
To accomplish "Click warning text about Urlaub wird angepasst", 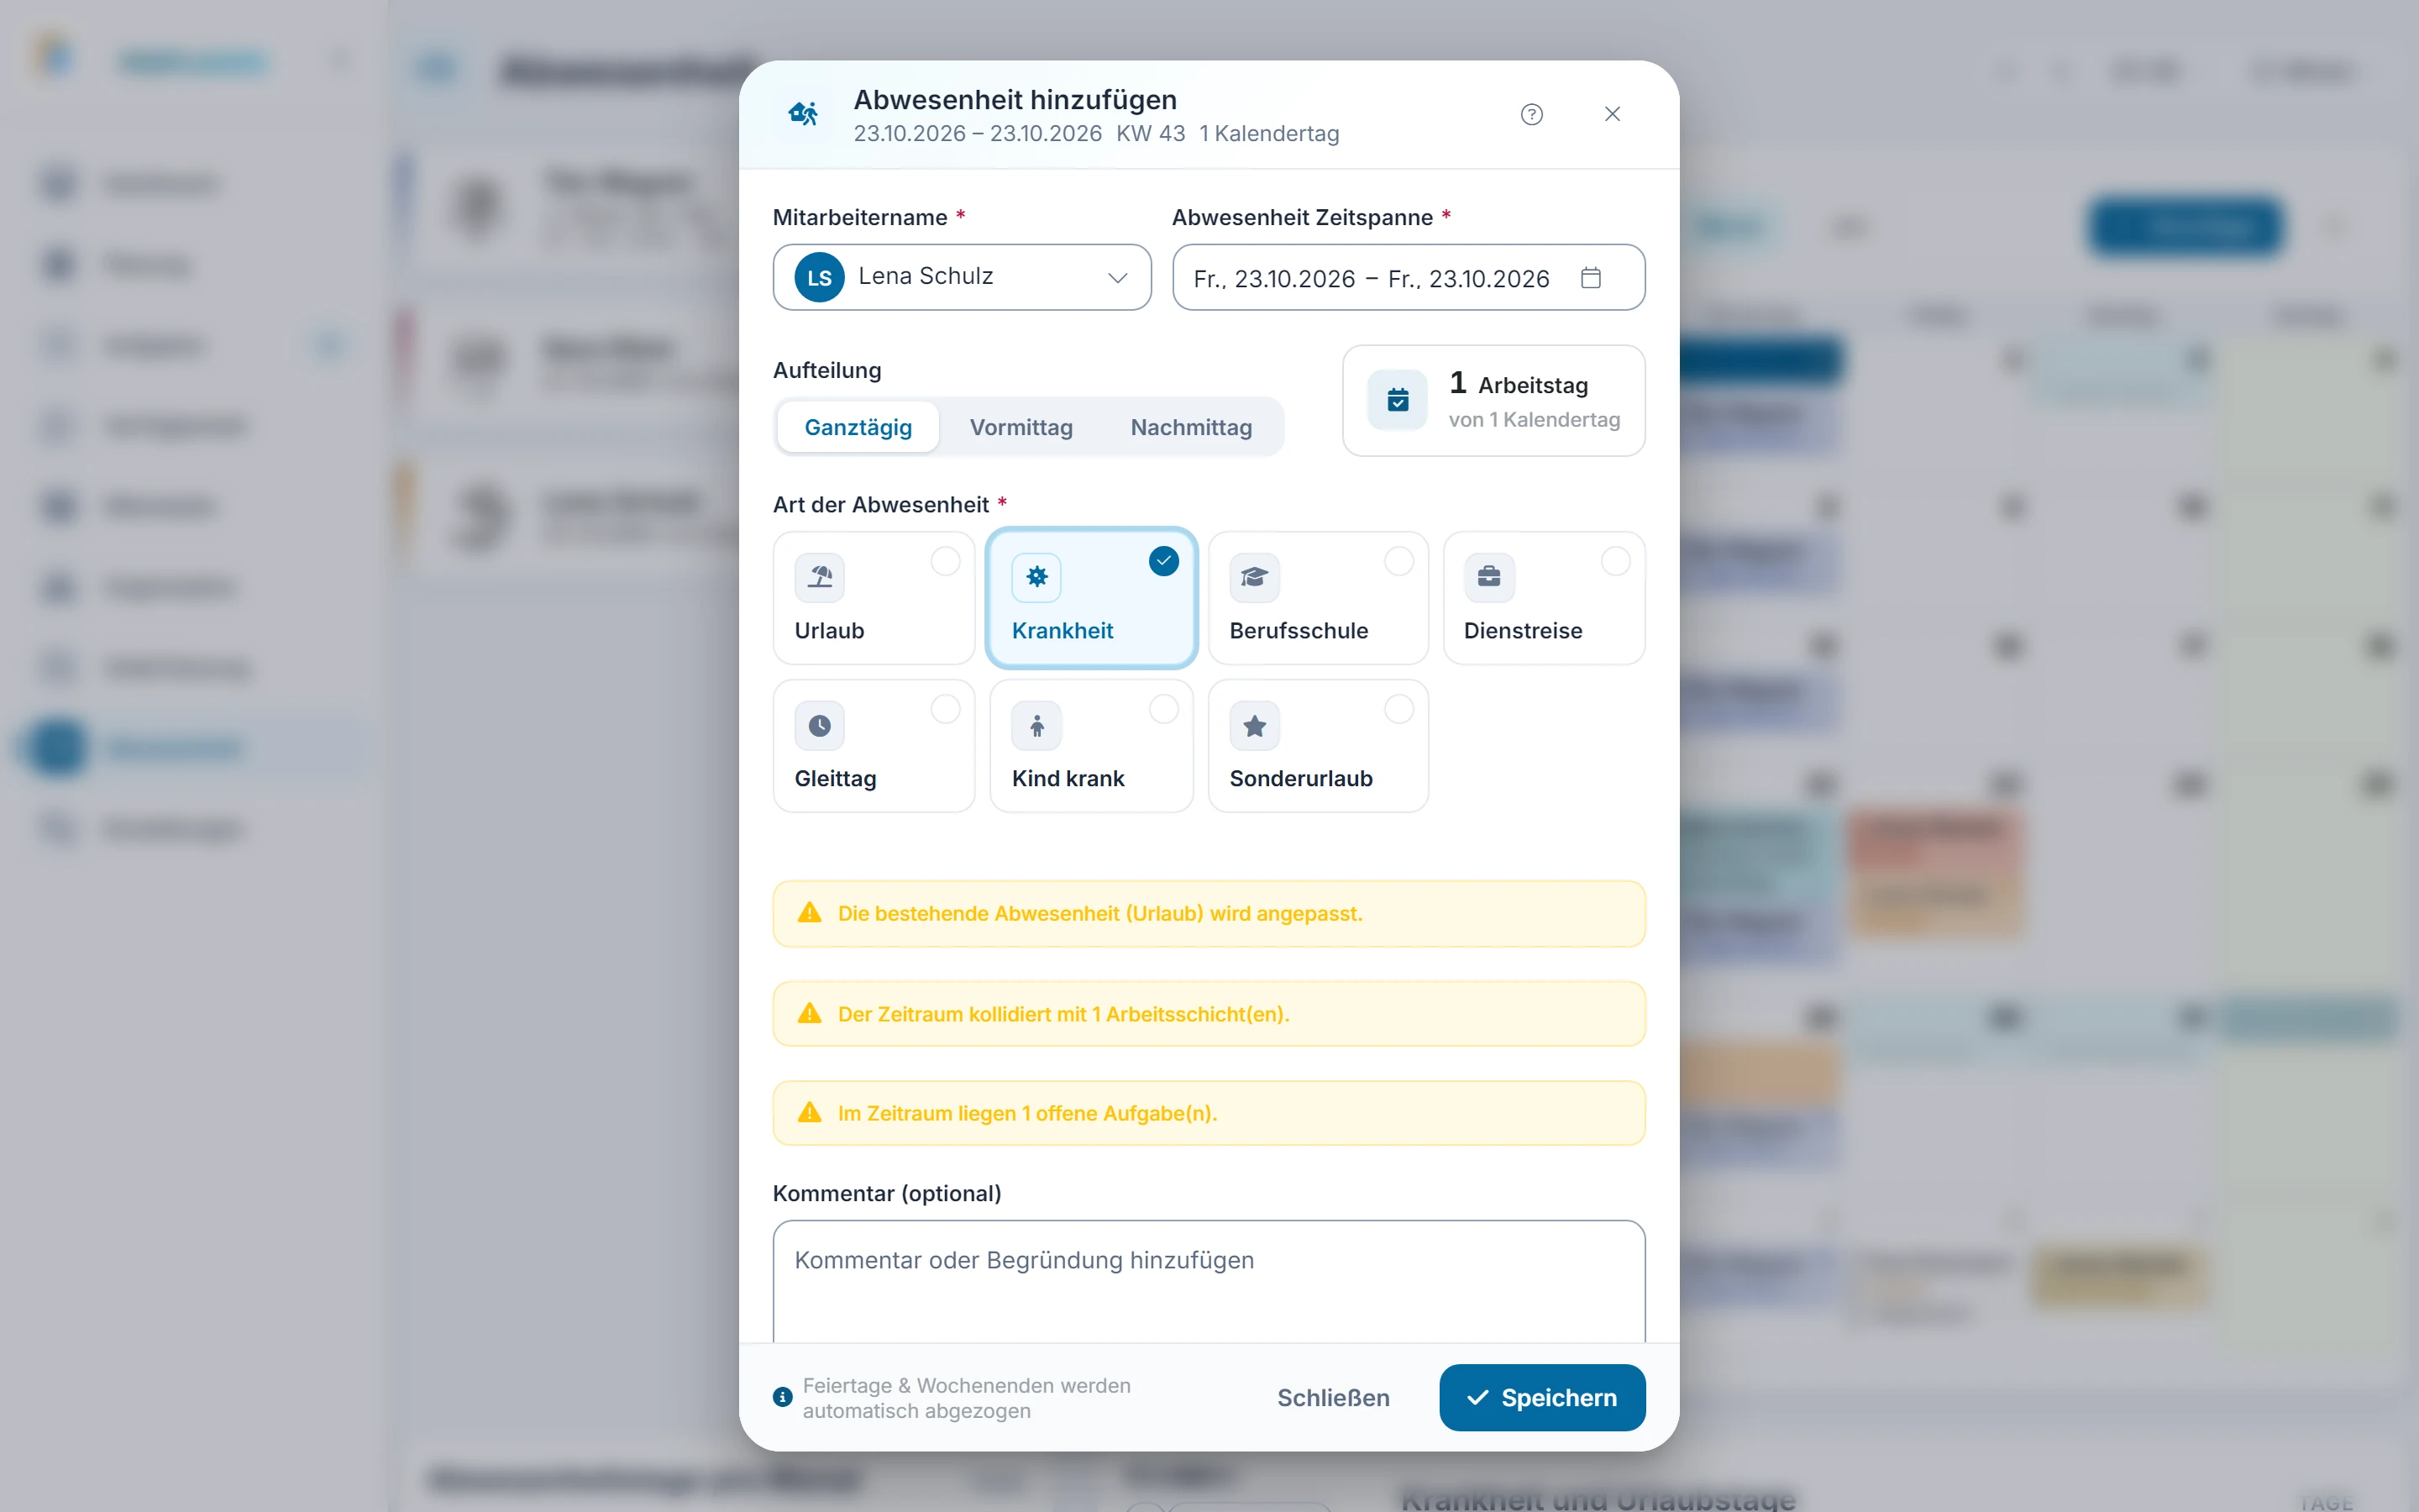I will pyautogui.click(x=1099, y=913).
